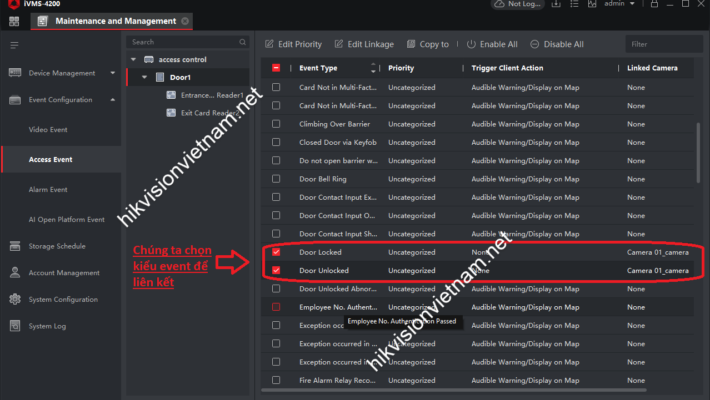Open the Alarm Event page
The width and height of the screenshot is (710, 400).
coord(48,190)
